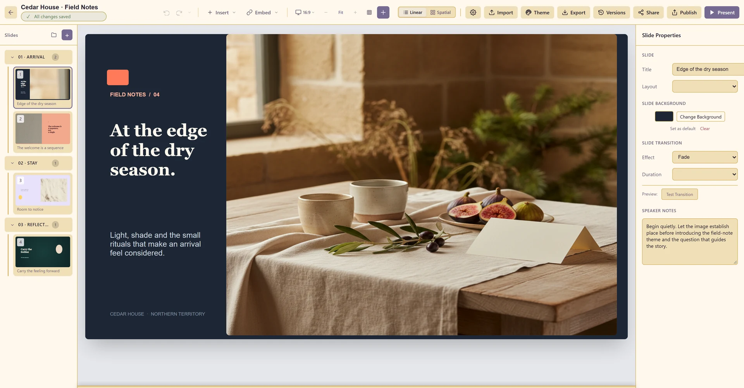Zoom out with the minus icon

pyautogui.click(x=326, y=12)
